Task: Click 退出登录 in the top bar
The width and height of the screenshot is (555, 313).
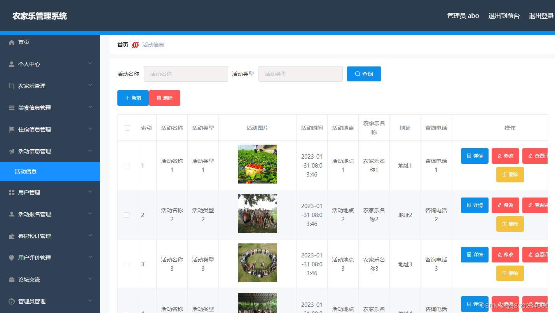Action: (541, 16)
